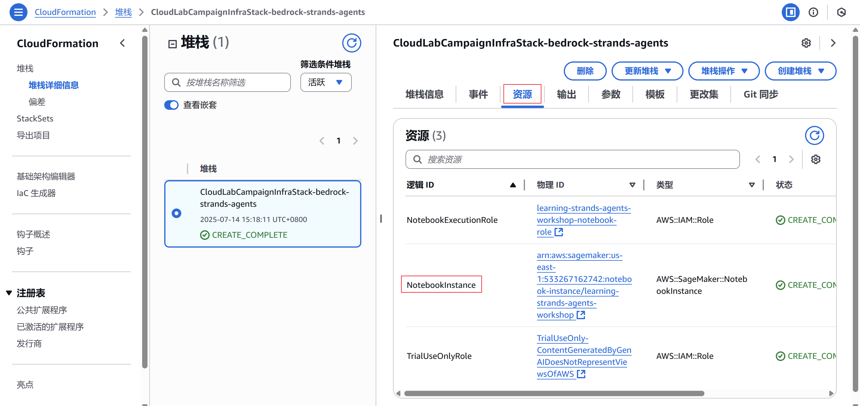This screenshot has height=406, width=860.
Task: Open learning-strands-agents-workshop-notebook-role link
Action: (x=583, y=220)
